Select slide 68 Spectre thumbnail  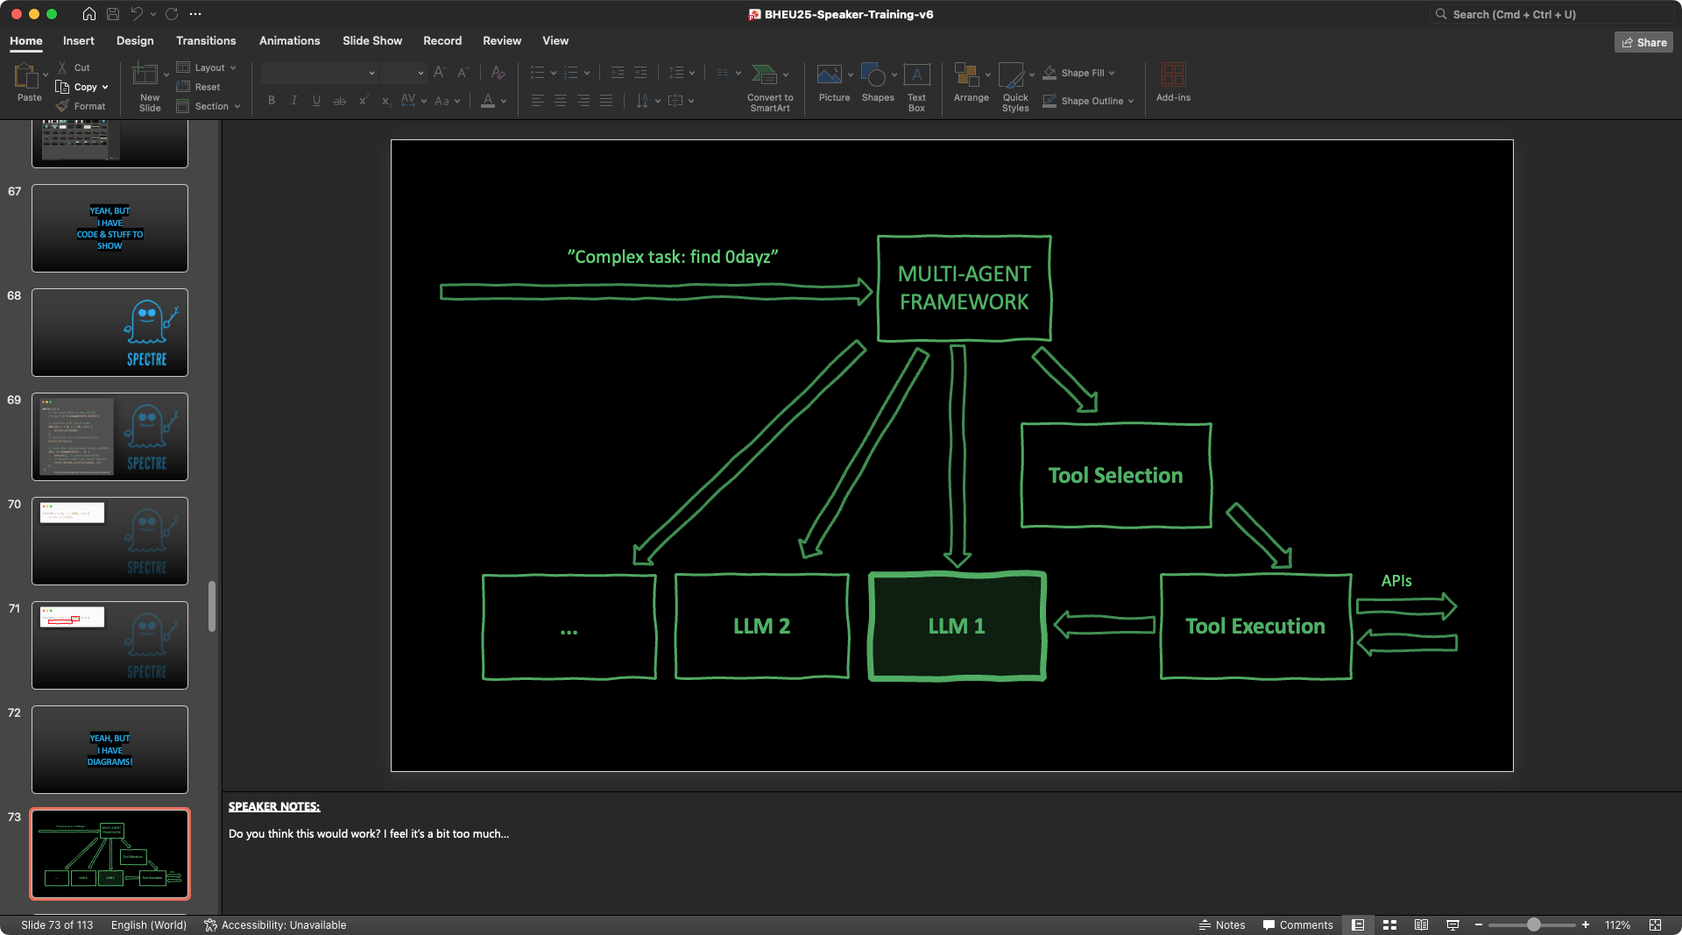[110, 332]
